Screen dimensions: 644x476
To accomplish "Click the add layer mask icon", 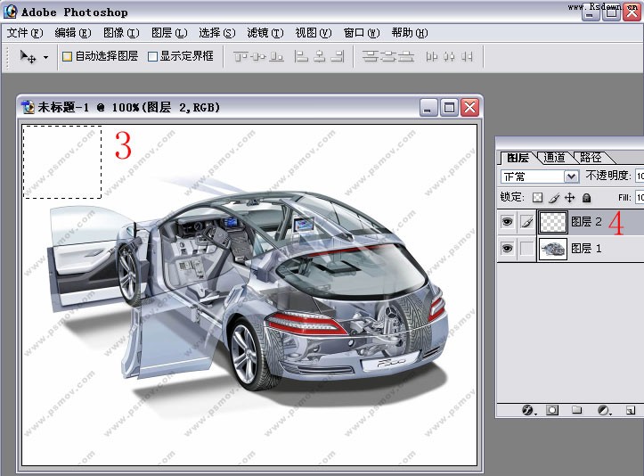I will point(552,410).
